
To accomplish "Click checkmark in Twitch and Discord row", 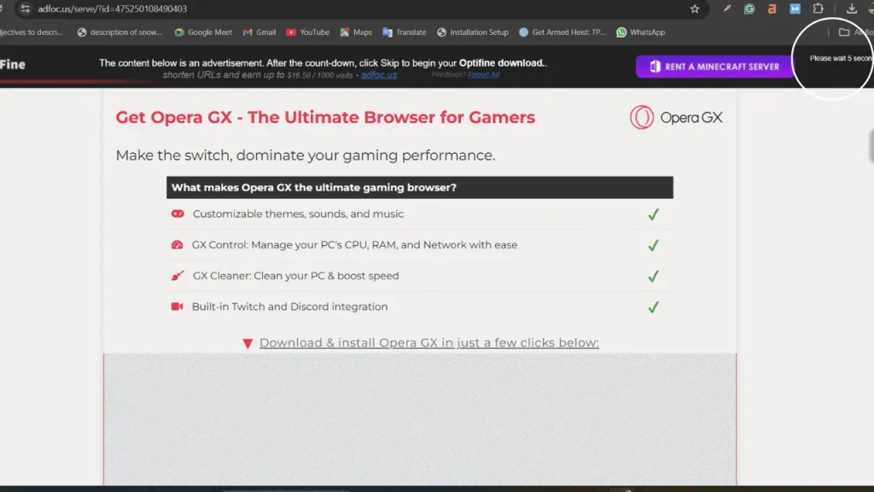I will click(653, 307).
